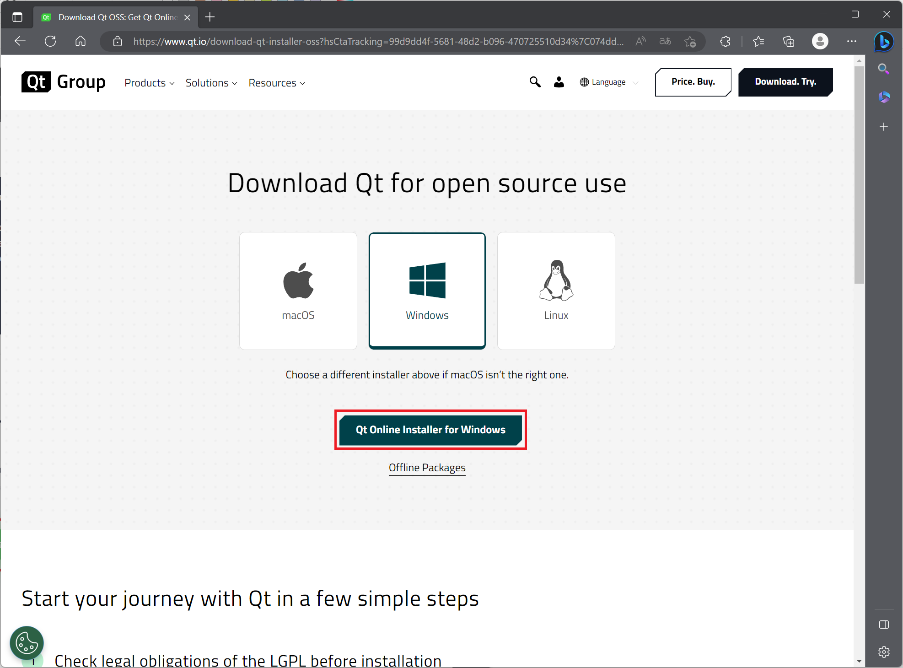Image resolution: width=903 pixels, height=668 pixels.
Task: Open the Read Aloud icon in the address bar
Action: pos(640,42)
